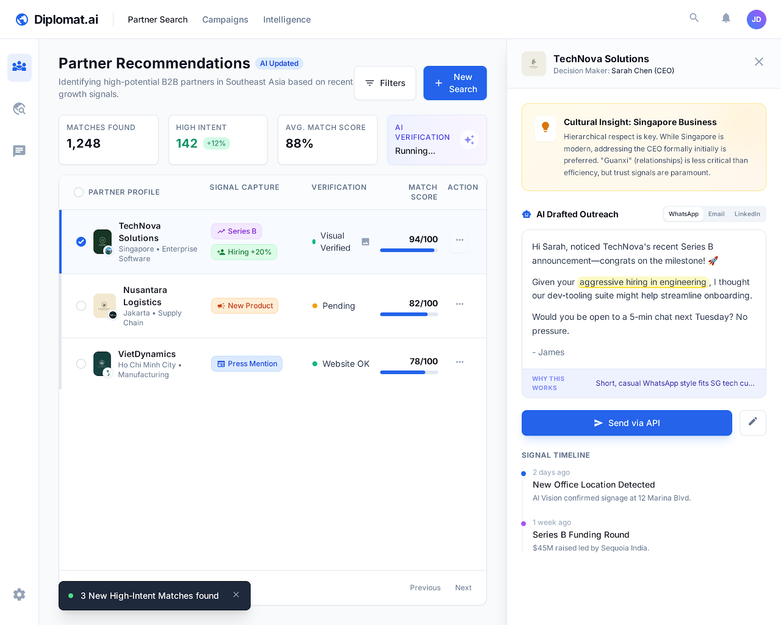
Task: Open the Nusantara Logistics ellipsis menu
Action: pos(459,304)
